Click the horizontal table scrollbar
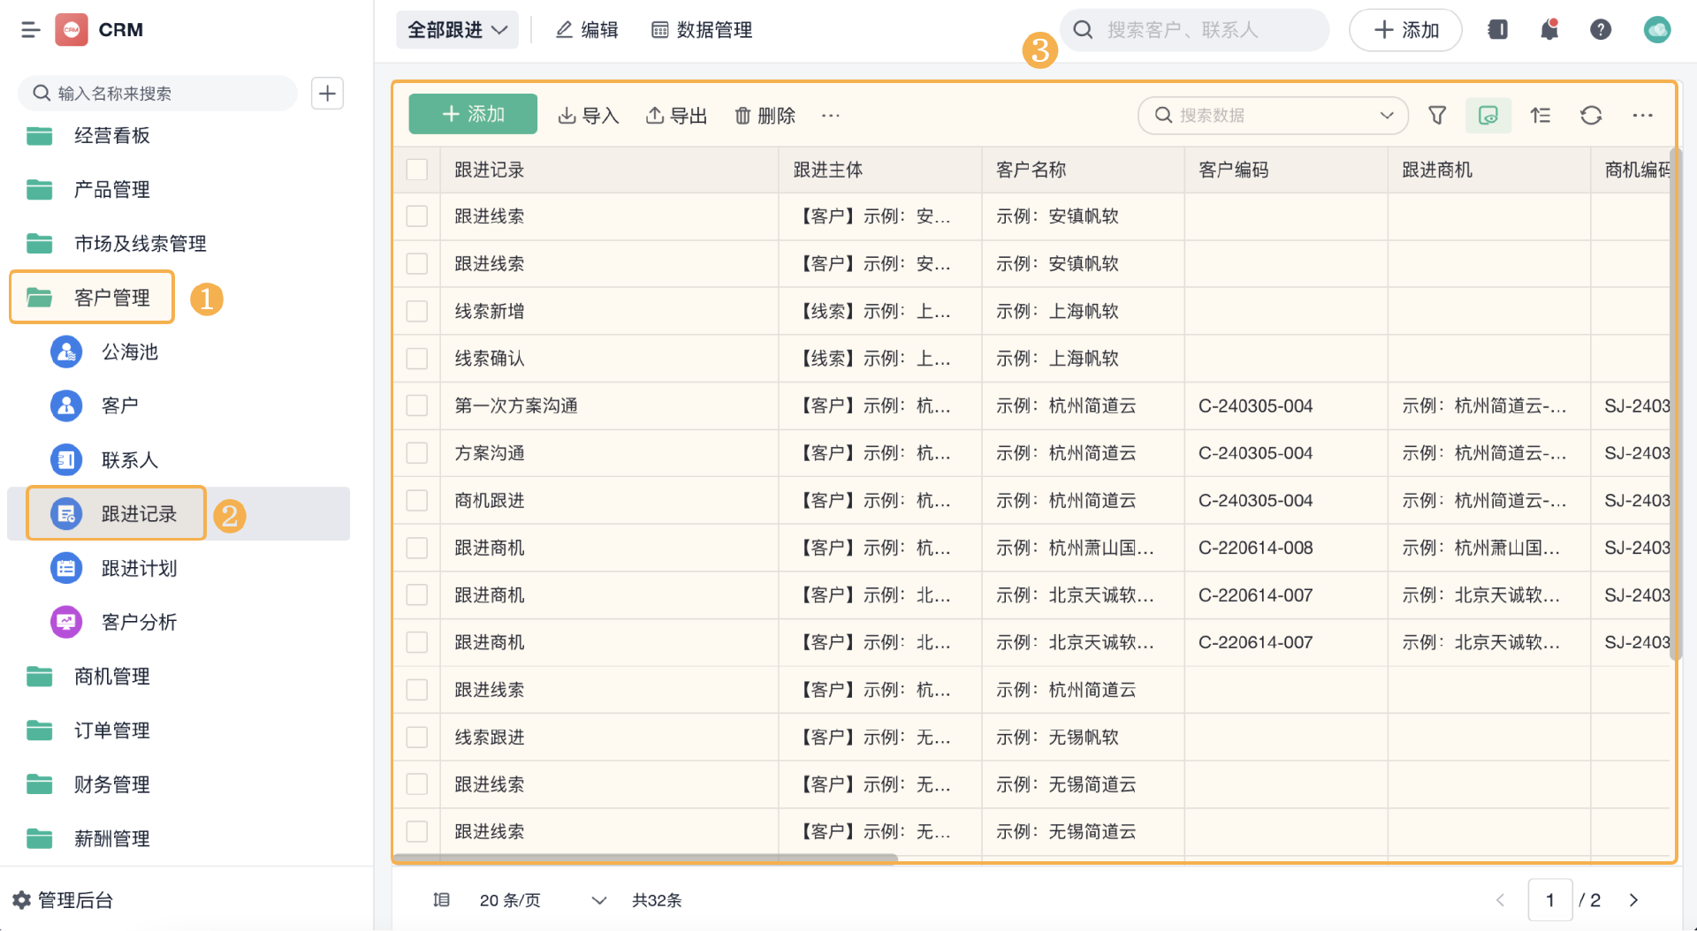 tap(646, 857)
